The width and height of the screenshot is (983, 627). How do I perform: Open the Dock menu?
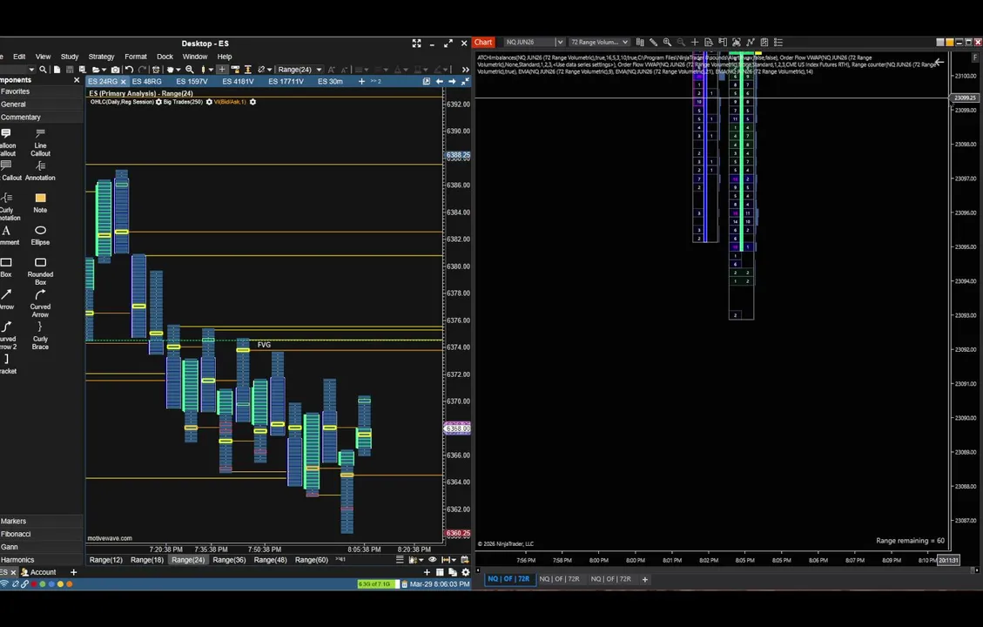tap(165, 57)
